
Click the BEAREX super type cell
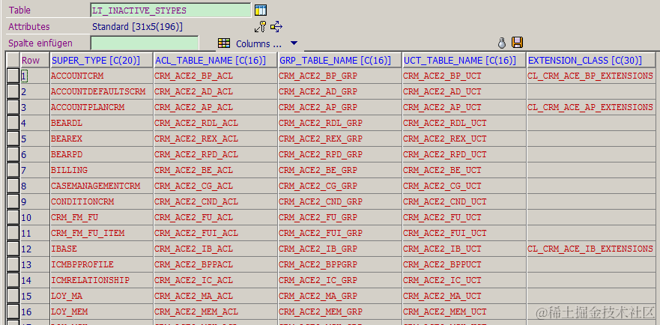coord(101,139)
